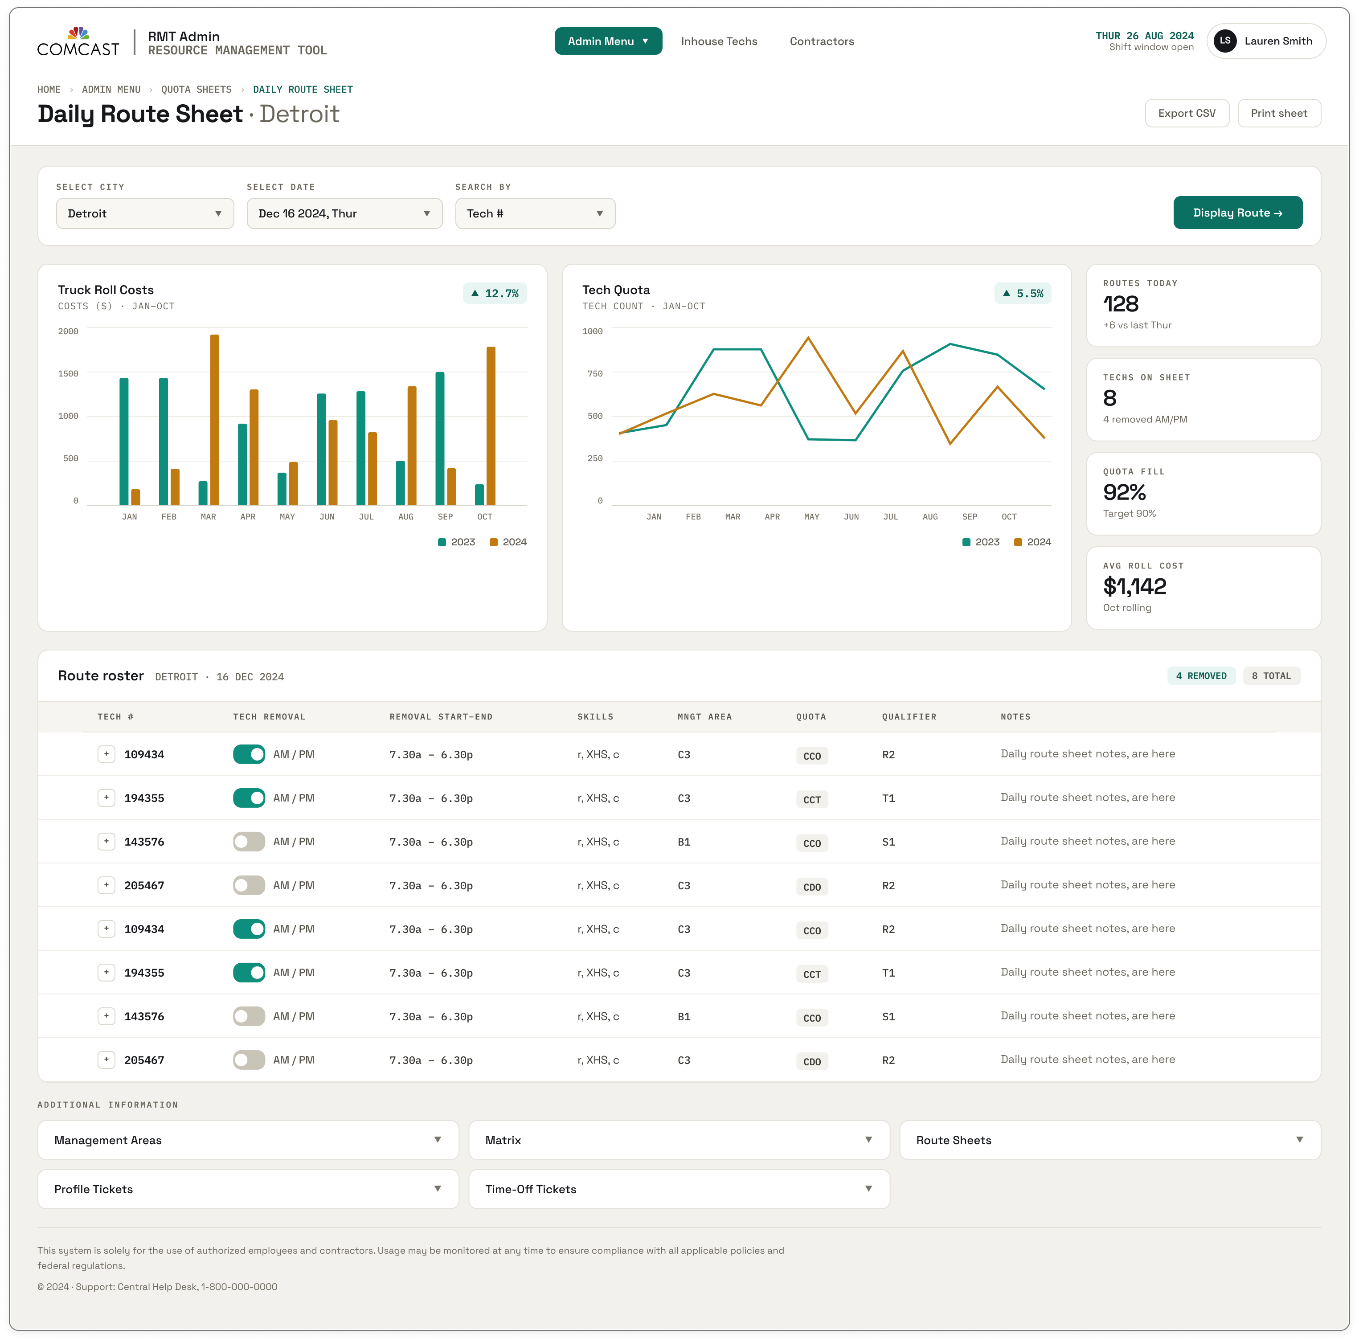Click Print sheet button
This screenshot has width=1359, height=1342.
[1279, 113]
